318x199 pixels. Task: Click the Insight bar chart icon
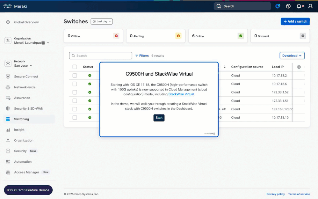click(8, 130)
